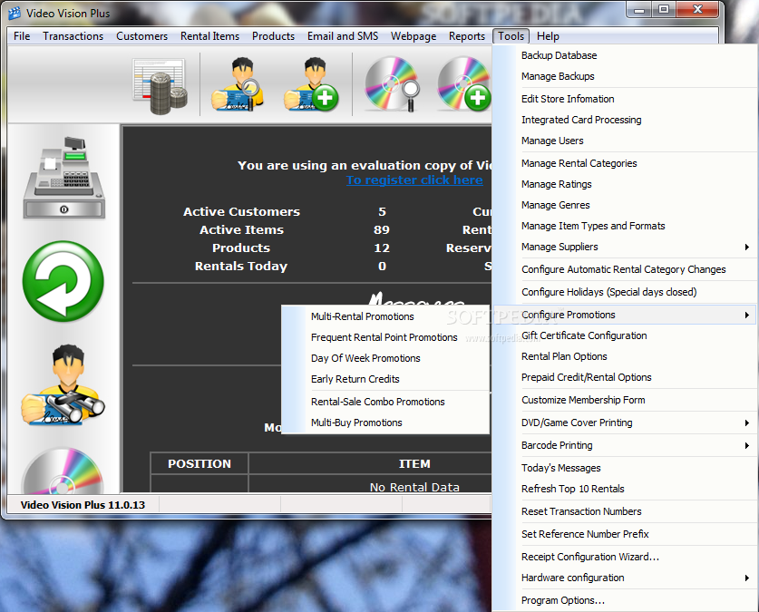Open the Webpage menu
Screen dimensions: 759x612
(414, 36)
